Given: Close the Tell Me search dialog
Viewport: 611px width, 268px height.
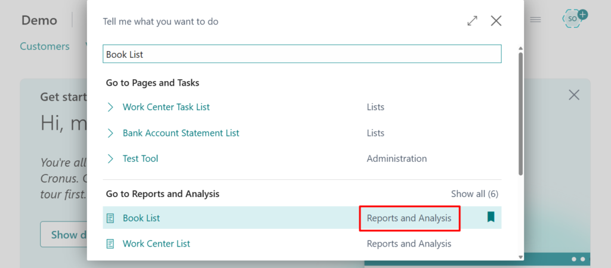Looking at the screenshot, I should coord(496,21).
